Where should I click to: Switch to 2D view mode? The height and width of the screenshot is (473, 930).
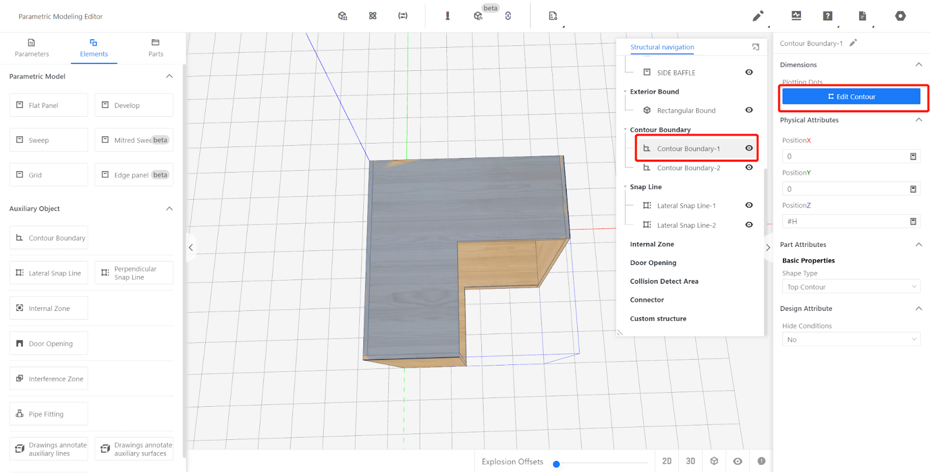click(667, 461)
